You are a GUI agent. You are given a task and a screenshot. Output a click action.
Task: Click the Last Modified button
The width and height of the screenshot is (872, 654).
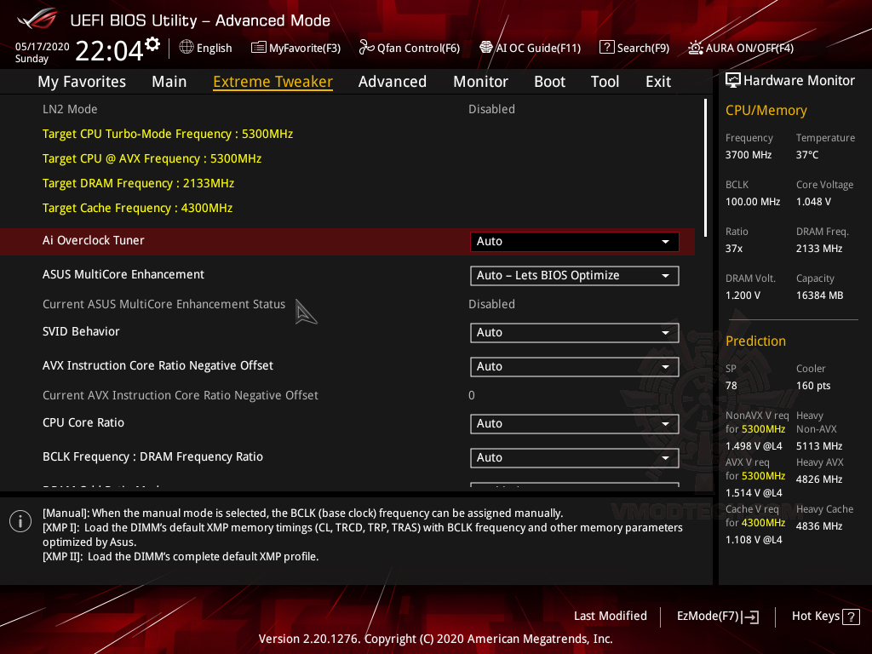610,616
